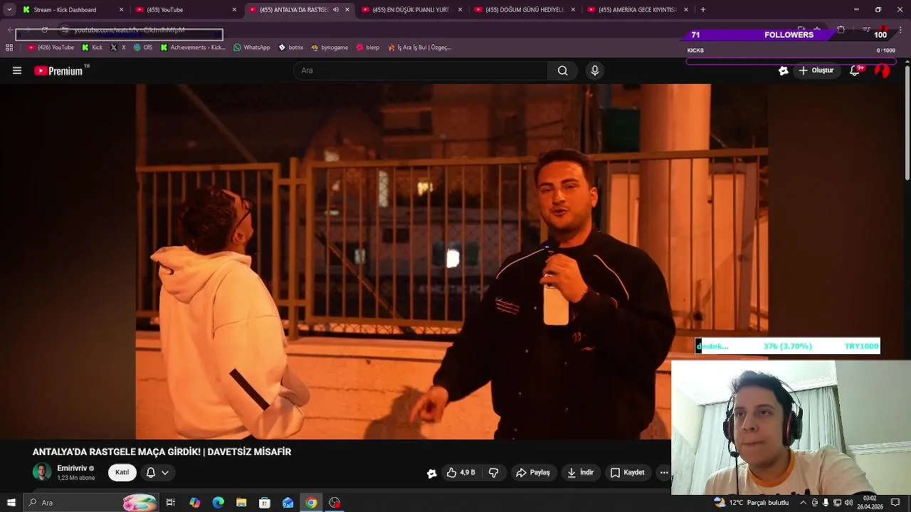Open the botrix bookmark
The height and width of the screenshot is (512, 911).
291,48
